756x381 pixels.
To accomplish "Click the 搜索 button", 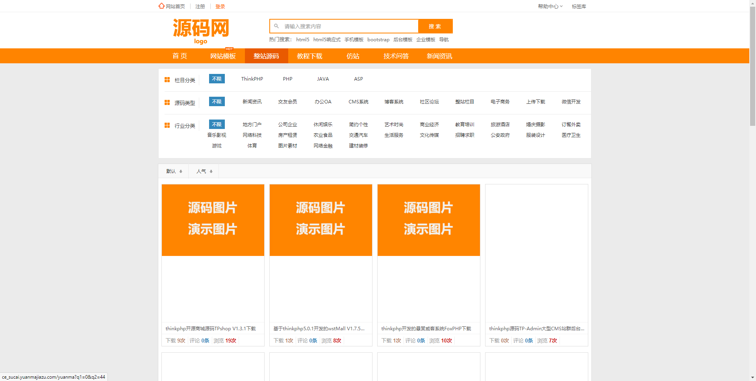I will (435, 26).
